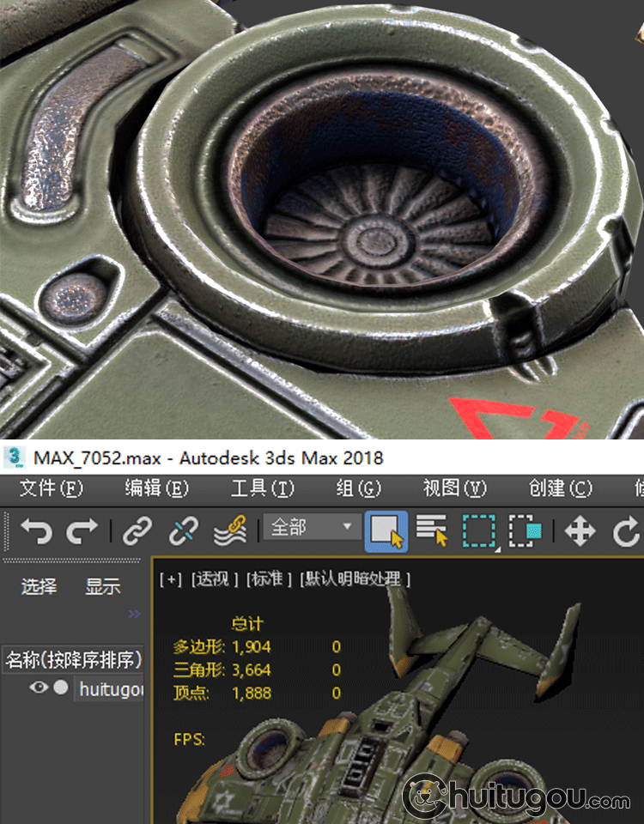Expand the Scene Explorer toolbar chevron
The image size is (644, 824).
pyautogui.click(x=135, y=614)
